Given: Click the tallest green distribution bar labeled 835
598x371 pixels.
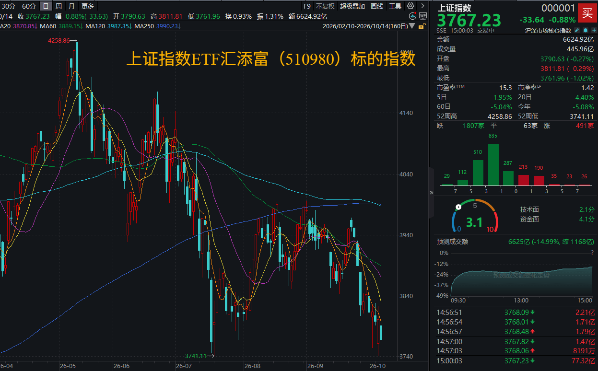Looking at the screenshot, I should pyautogui.click(x=493, y=164).
